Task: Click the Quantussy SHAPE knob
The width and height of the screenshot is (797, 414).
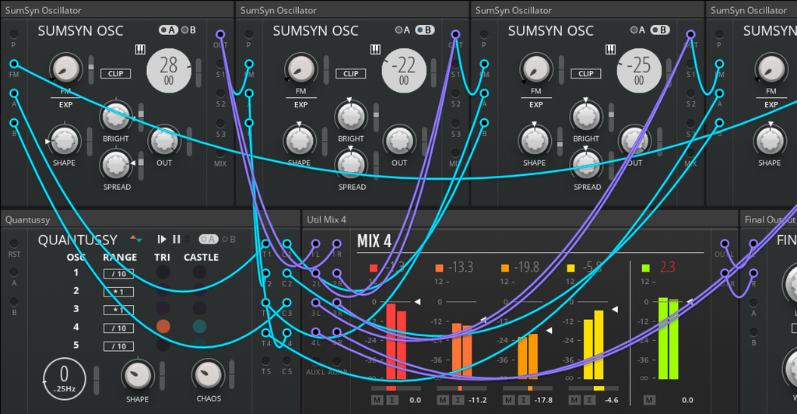Action: coord(138,375)
